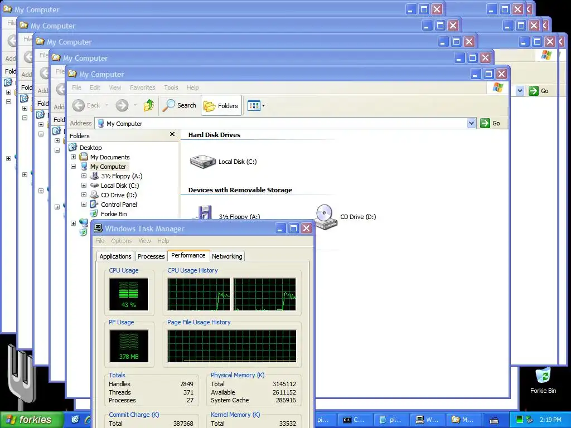The image size is (571, 428).
Task: Click the keyboard icon on the taskbar
Action: [x=494, y=421]
